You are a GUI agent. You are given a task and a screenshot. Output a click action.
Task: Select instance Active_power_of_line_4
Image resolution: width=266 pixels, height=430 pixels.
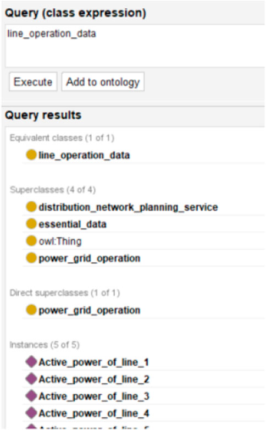tap(94, 414)
